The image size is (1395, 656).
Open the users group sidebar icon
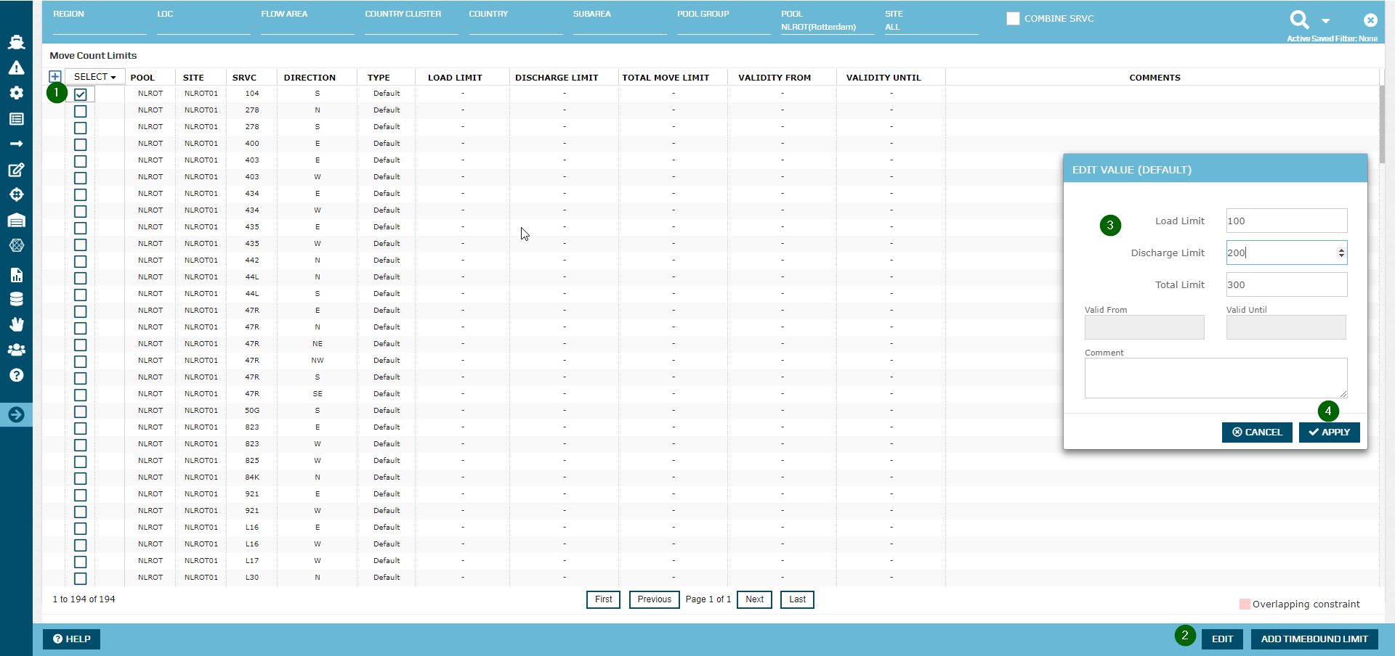tap(16, 350)
